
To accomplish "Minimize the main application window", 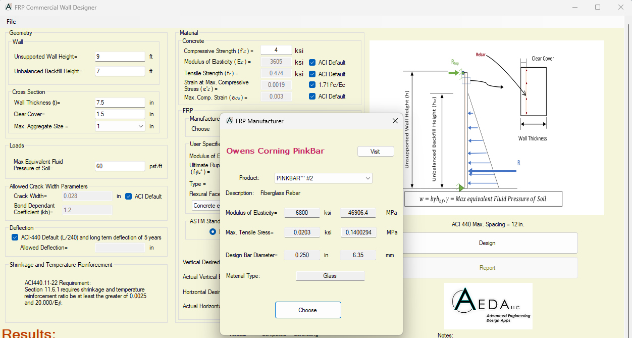I will point(574,7).
